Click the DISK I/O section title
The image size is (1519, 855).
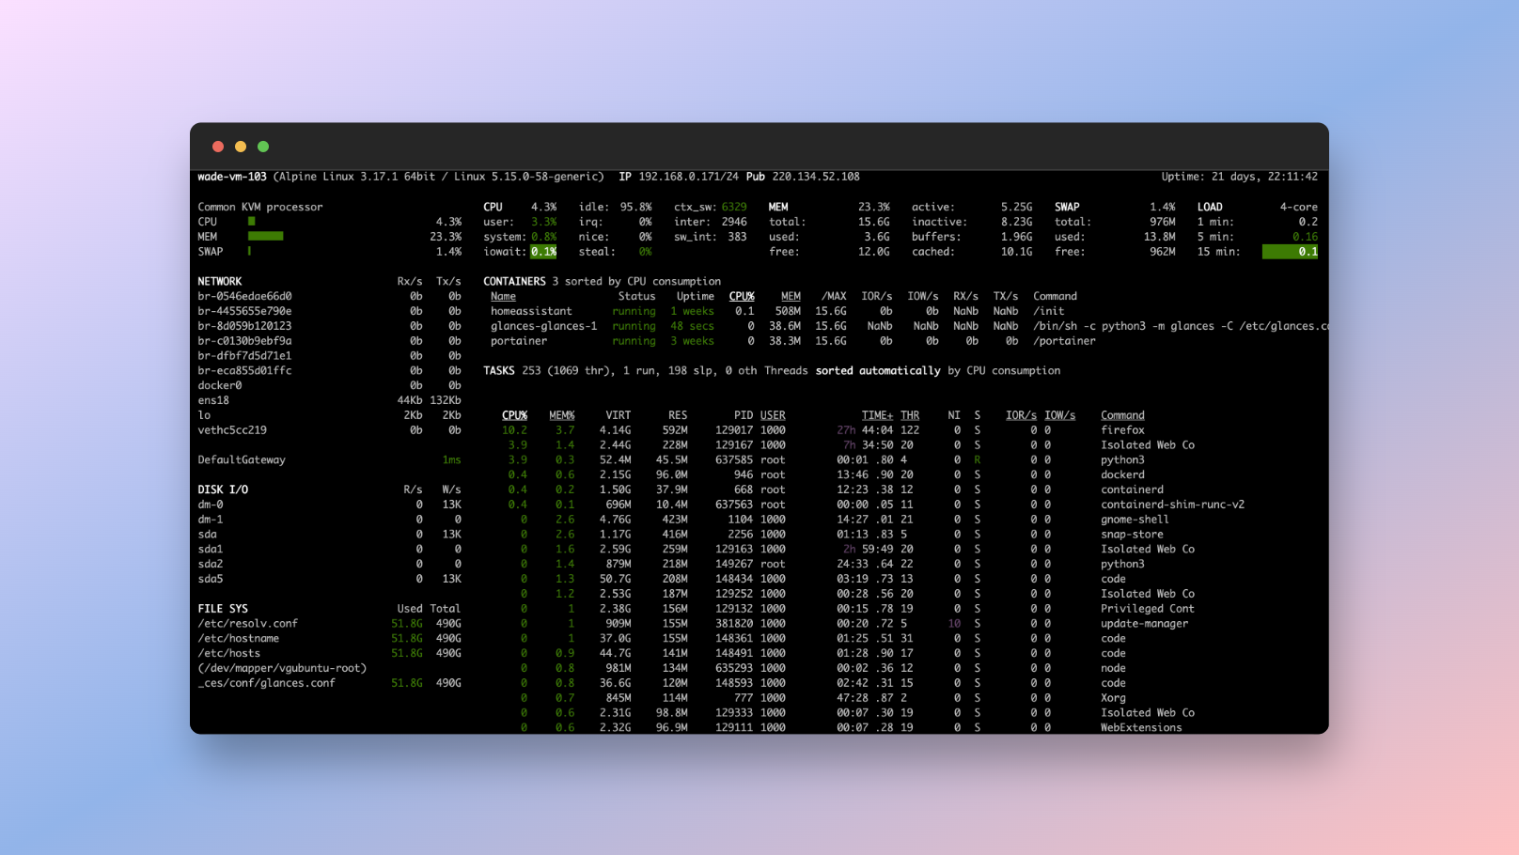point(223,490)
